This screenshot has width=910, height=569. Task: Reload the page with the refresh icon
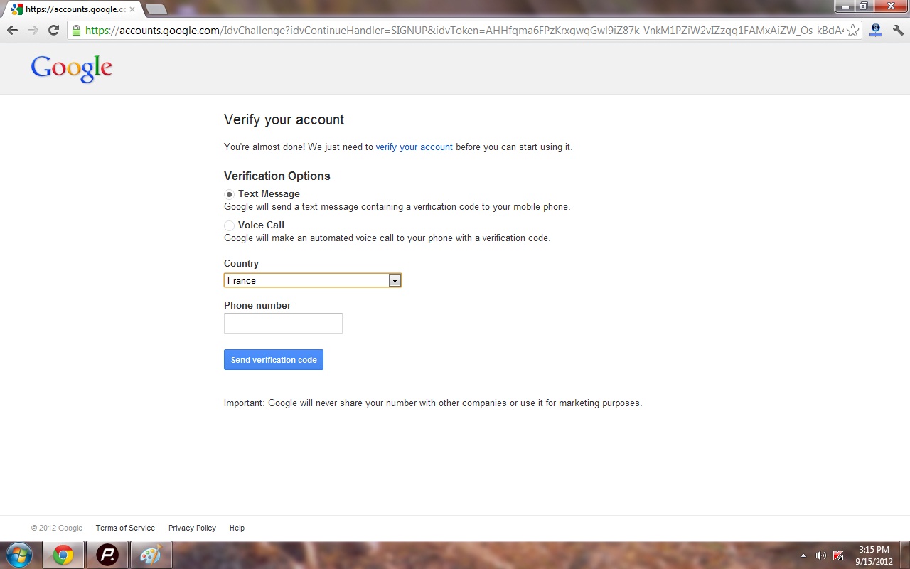coord(53,31)
